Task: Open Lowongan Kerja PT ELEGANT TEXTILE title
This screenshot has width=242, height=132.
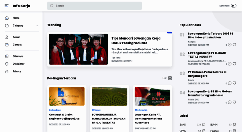Action: (x=207, y=55)
